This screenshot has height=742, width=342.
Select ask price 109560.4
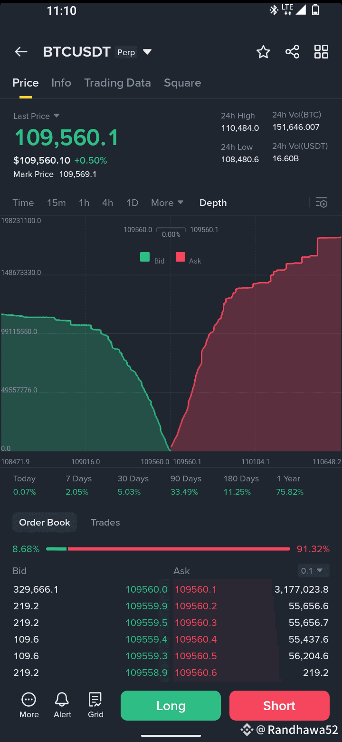[x=196, y=640]
